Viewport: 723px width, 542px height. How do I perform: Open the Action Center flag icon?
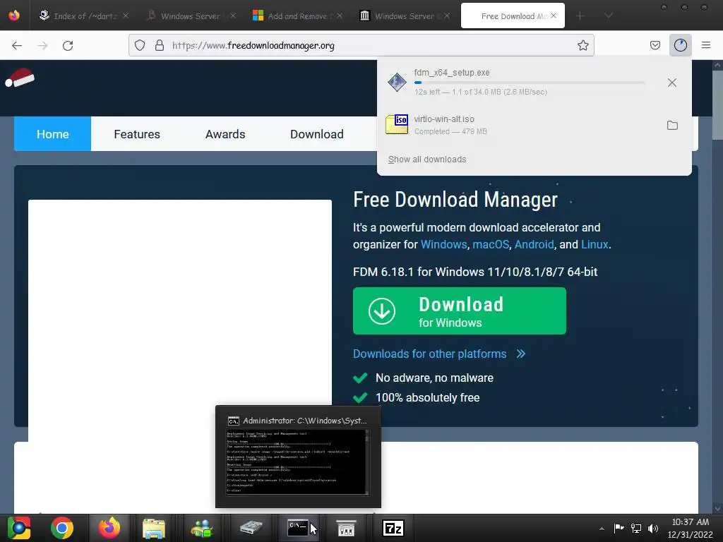pos(619,528)
